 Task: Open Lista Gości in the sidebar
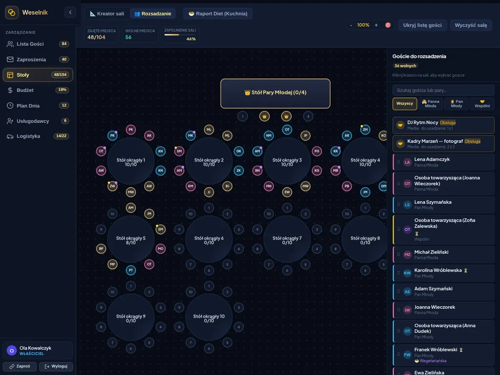pyautogui.click(x=38, y=44)
